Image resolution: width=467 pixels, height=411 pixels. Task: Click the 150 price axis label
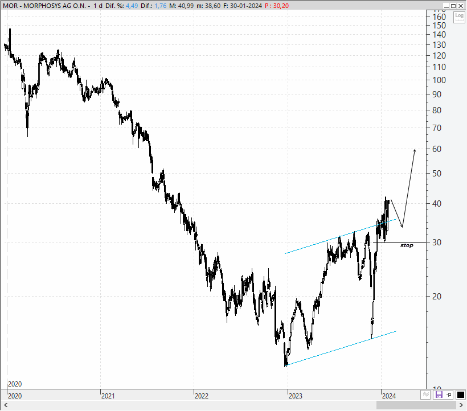pos(439,26)
